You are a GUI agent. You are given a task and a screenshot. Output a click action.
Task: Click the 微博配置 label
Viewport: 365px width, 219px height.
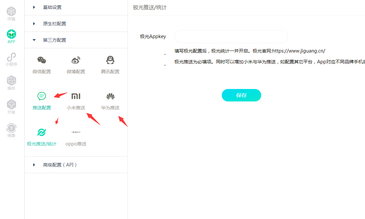coord(76,72)
